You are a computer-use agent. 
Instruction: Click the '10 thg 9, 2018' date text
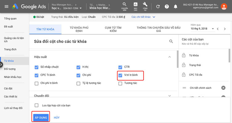[199, 29]
